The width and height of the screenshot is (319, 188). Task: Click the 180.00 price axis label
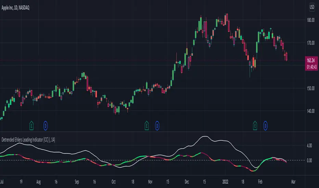(311, 20)
